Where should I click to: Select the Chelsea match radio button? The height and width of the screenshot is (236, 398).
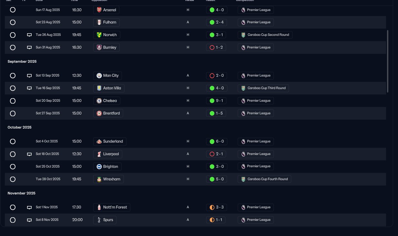(13, 101)
